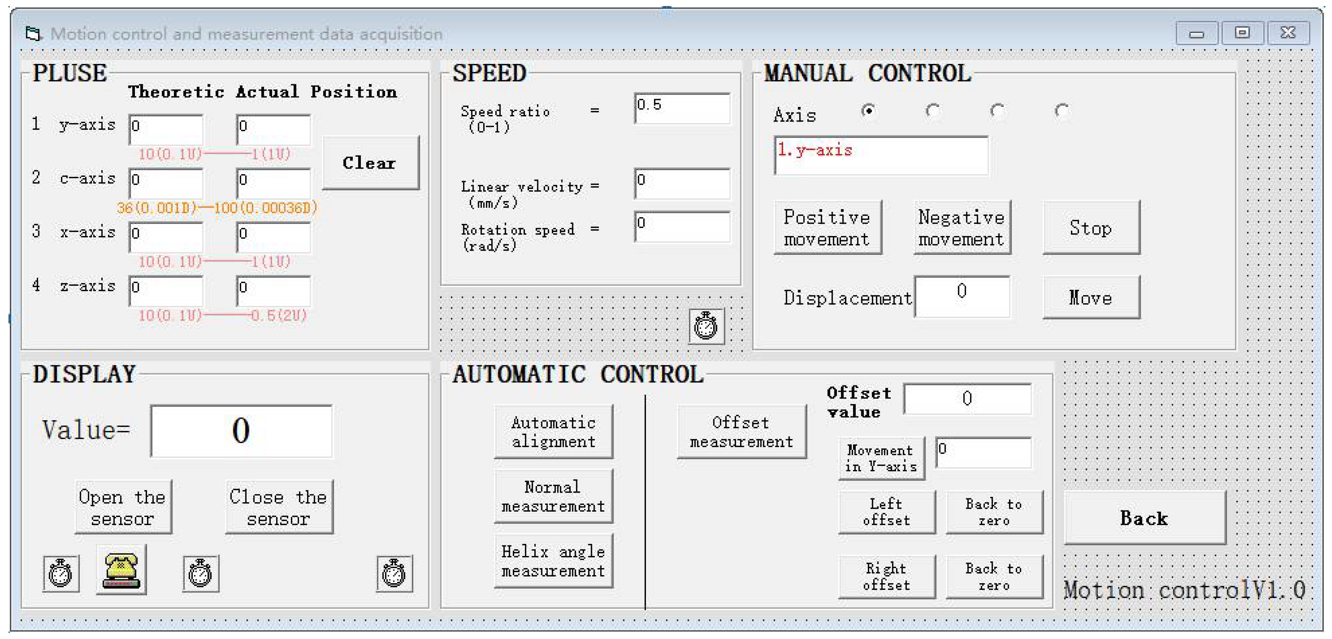Click the y-axis Theoretic pulse field
Screen dimensions: 1332x639
point(166,129)
